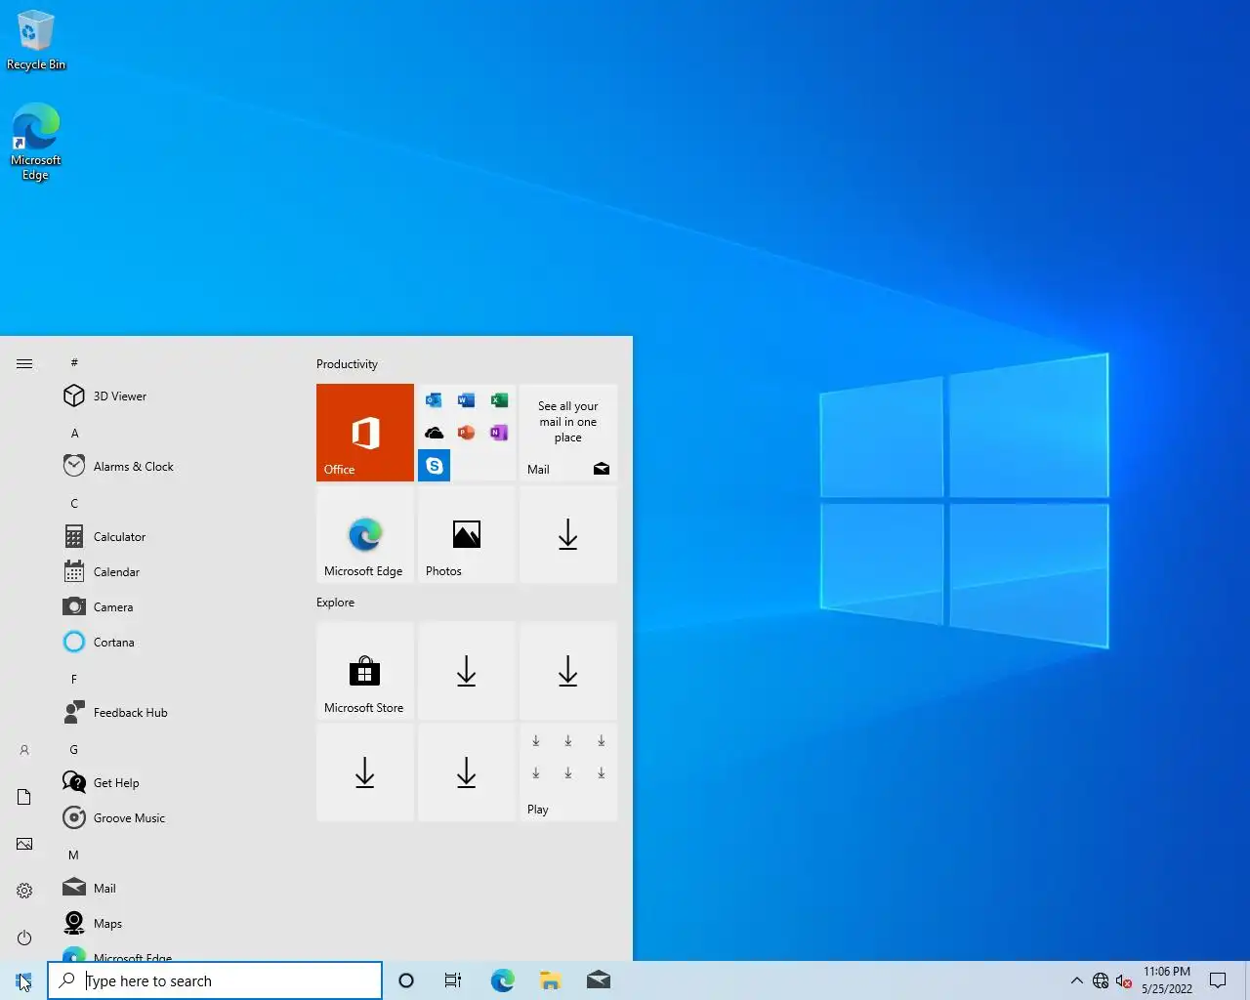Viewport: 1250px width, 1000px height.
Task: Open Documents from Start sidebar
Action: pos(24,797)
